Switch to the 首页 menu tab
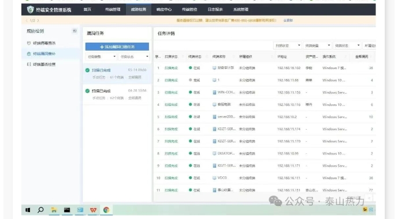The width and height of the screenshot is (398, 219). click(x=87, y=10)
